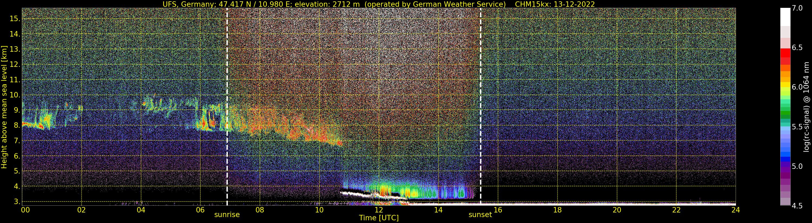Click the 22 tick on the time axis
The height and width of the screenshot is (223, 812).
pos(676,210)
